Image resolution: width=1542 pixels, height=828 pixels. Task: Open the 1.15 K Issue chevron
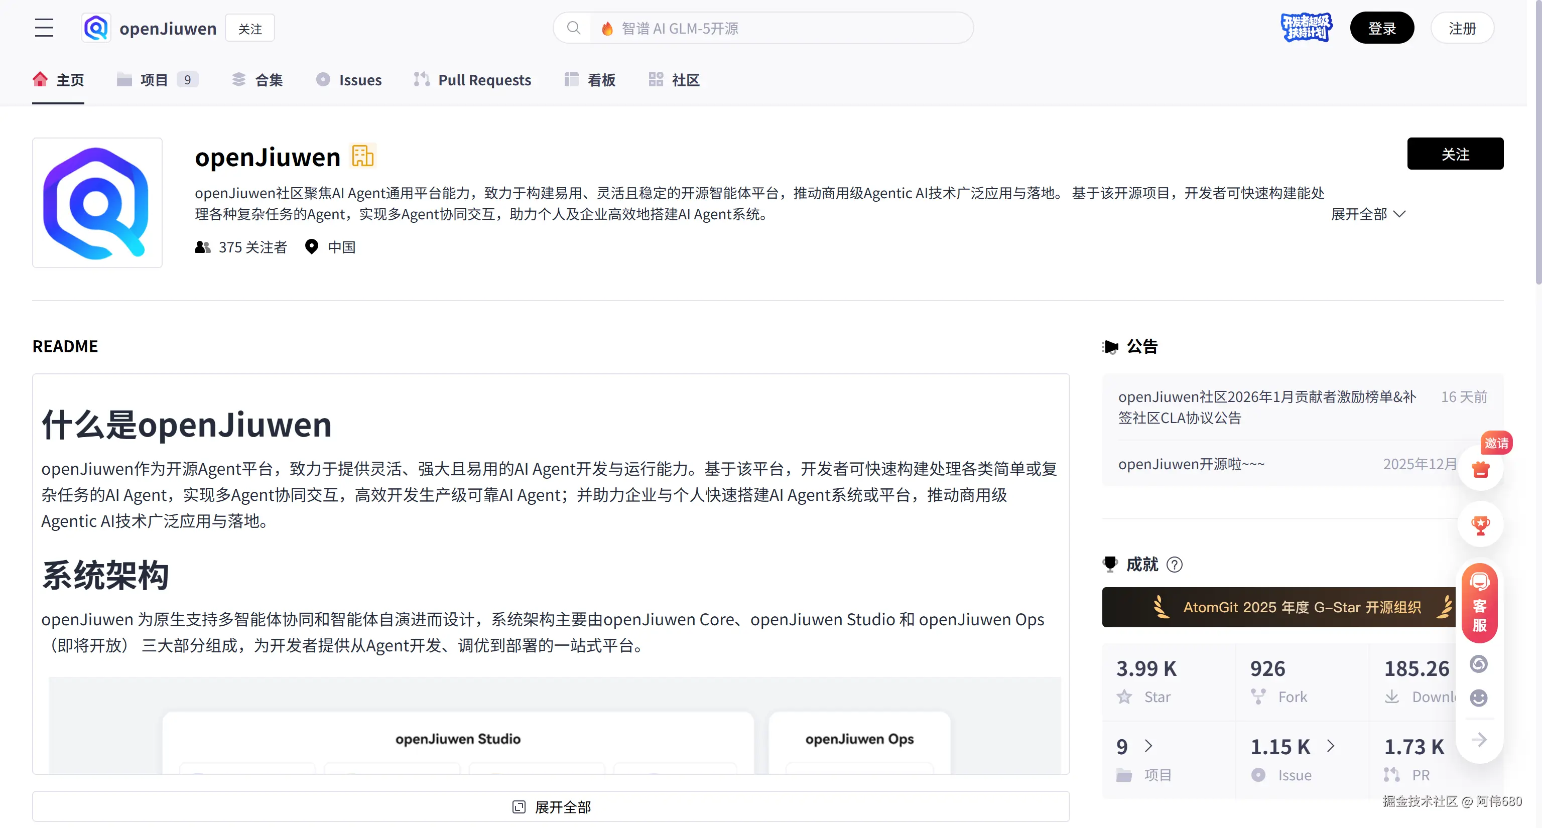(x=1330, y=746)
